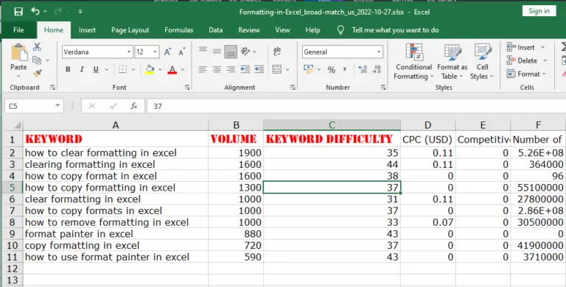Viewport: 566px width, 287px height.
Task: Click Align Right icon
Action: 231,69
